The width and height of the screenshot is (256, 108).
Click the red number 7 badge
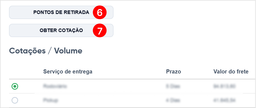click(x=100, y=31)
